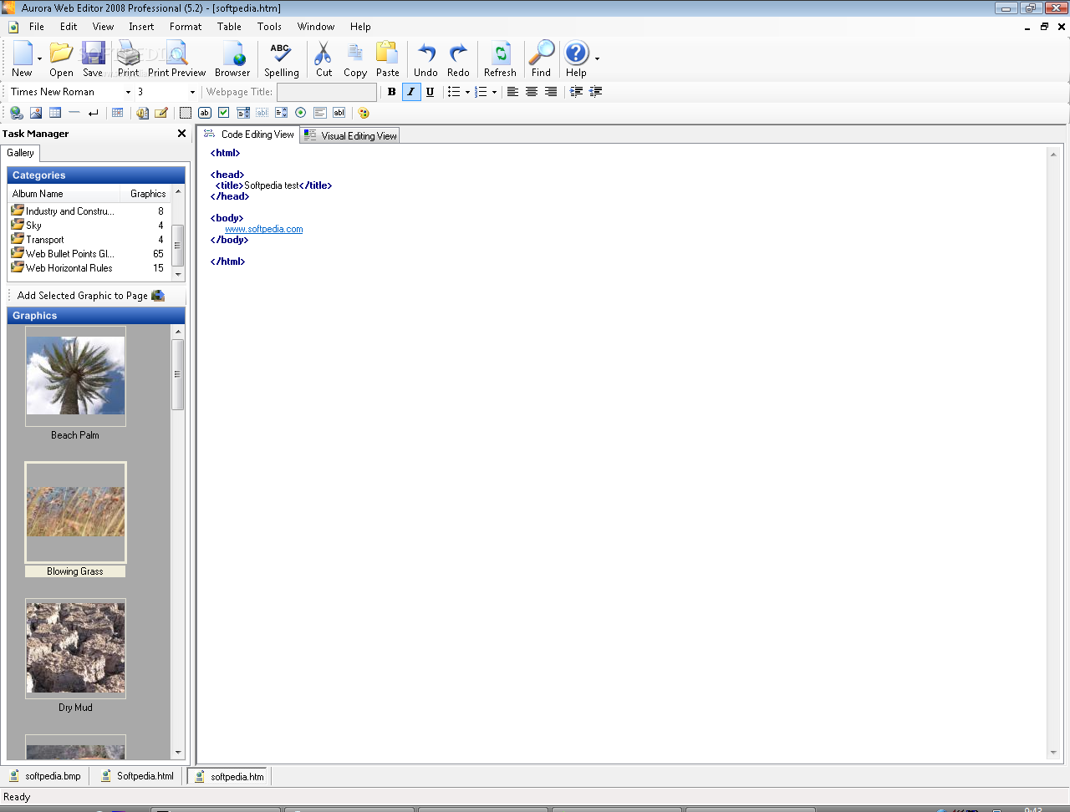The width and height of the screenshot is (1070, 812).
Task: Switch to softpedia.bmp document tab
Action: pyautogui.click(x=45, y=776)
